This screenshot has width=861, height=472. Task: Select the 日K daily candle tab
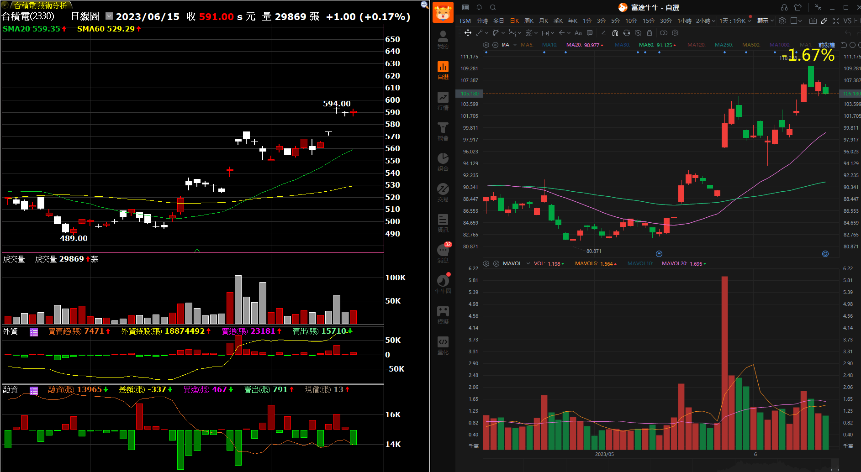pyautogui.click(x=514, y=21)
